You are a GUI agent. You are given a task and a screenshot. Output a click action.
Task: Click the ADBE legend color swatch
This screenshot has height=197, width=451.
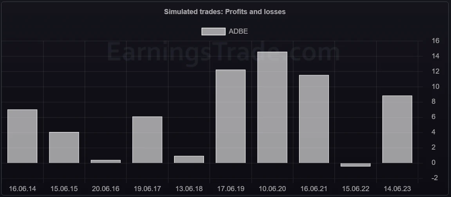[213, 32]
